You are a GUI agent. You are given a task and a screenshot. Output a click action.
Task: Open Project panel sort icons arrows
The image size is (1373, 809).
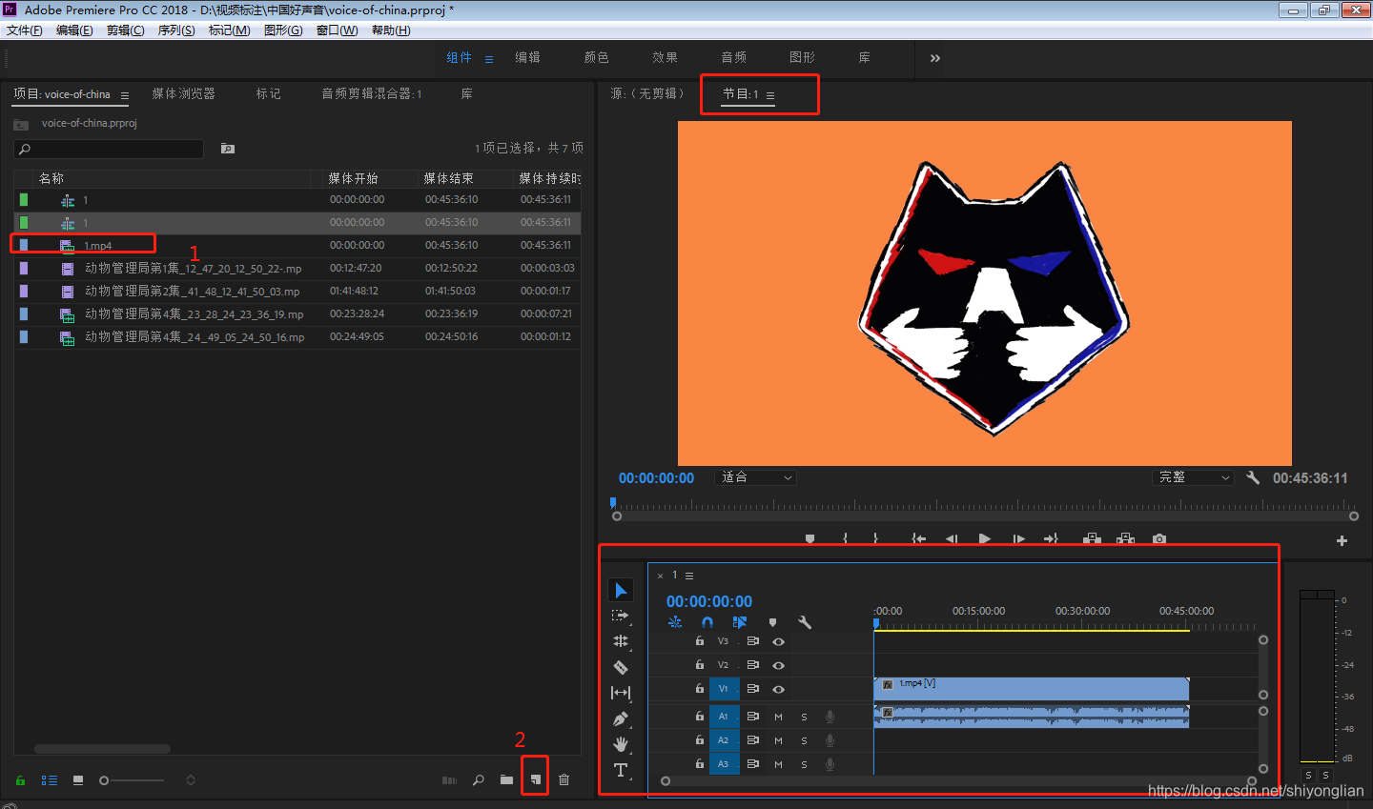point(191,780)
